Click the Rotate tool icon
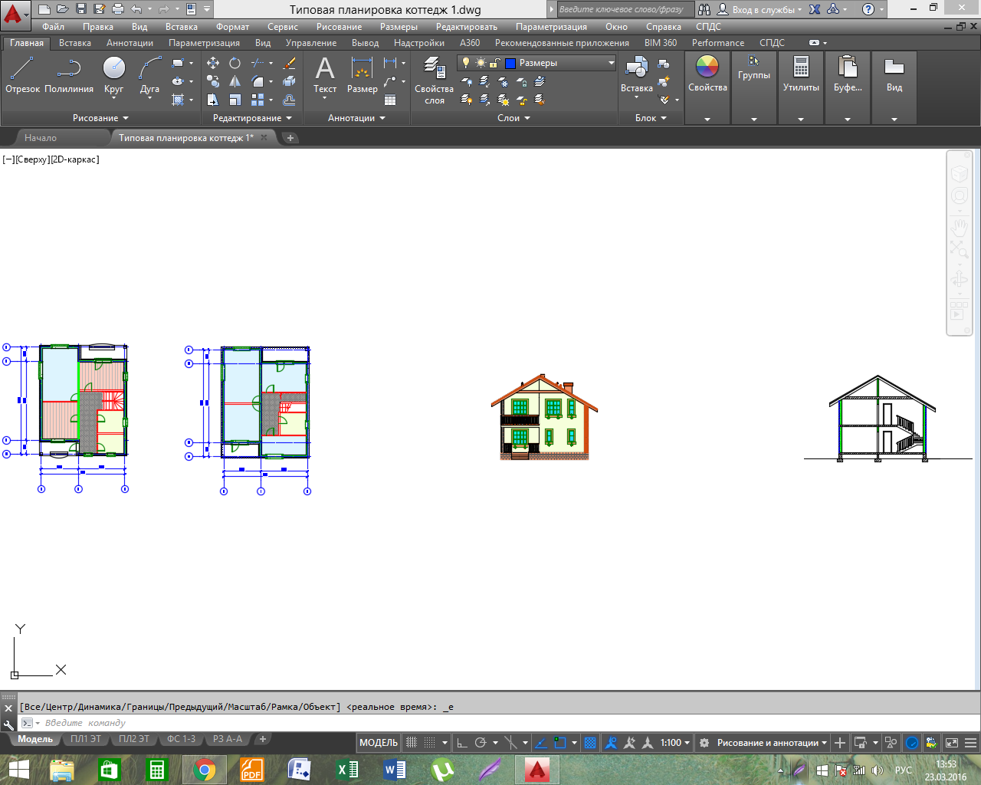Screen dimensions: 981x785 pos(235,63)
